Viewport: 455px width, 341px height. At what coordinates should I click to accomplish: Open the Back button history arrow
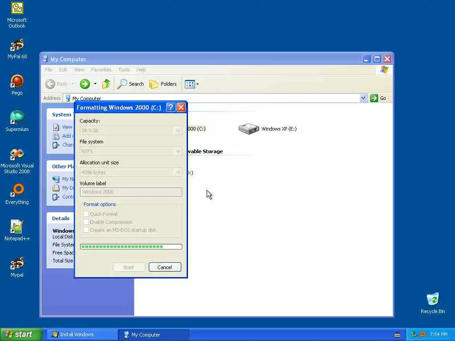(x=72, y=84)
